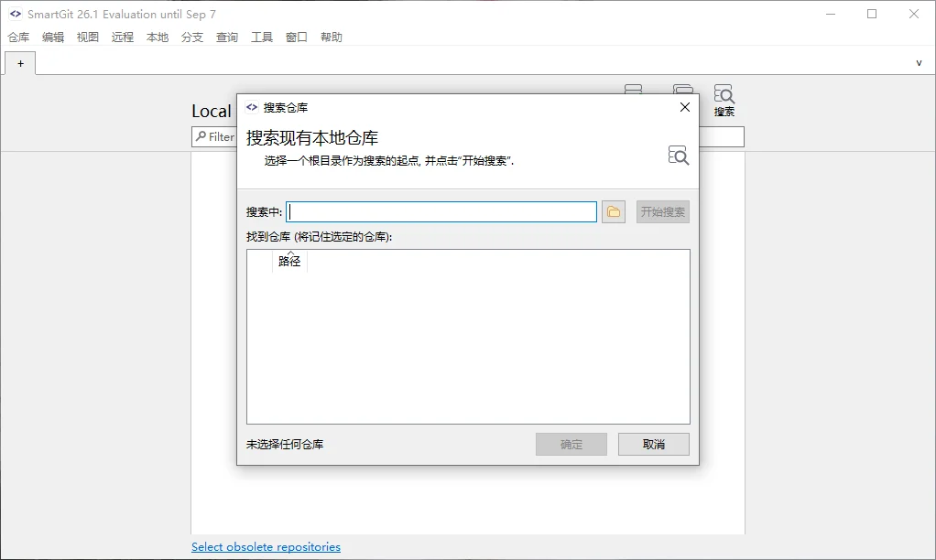This screenshot has height=560, width=936.
Task: Click the SmartGit logo in dialog title
Action: click(x=252, y=107)
